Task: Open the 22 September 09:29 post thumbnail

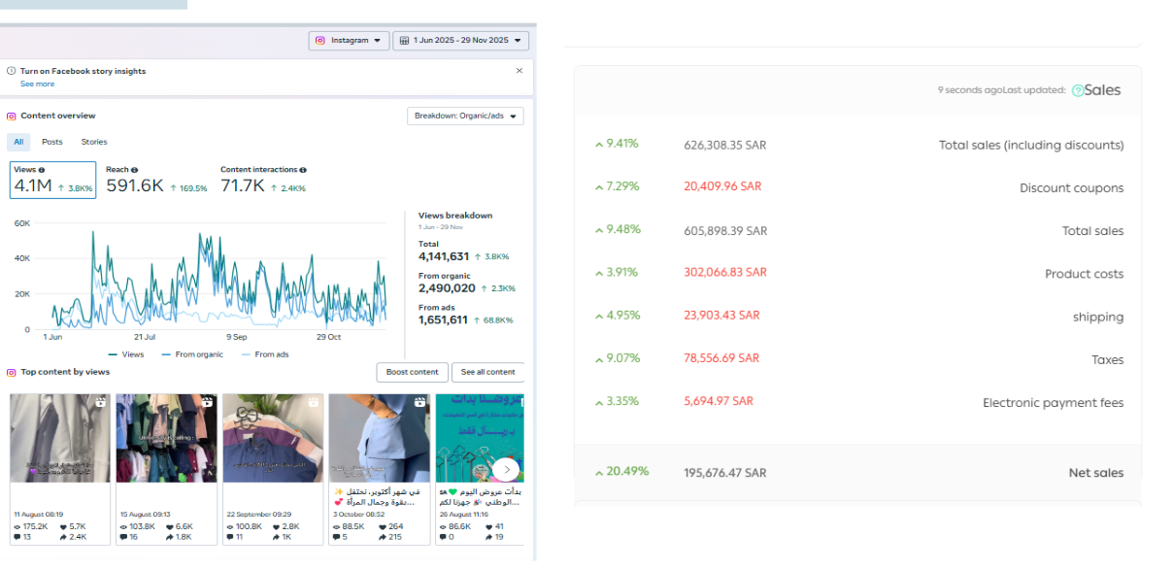Action: (273, 438)
